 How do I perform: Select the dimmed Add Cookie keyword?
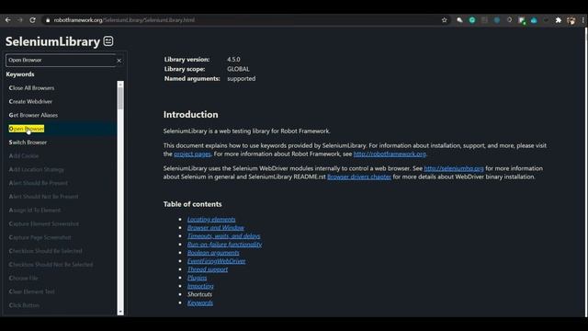(24, 155)
